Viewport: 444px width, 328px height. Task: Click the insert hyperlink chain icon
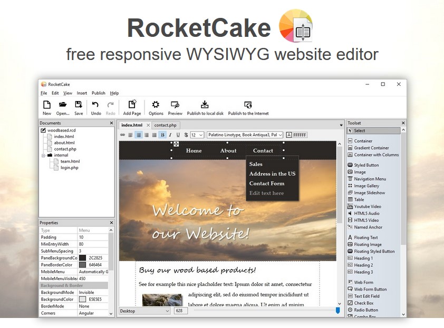(x=123, y=135)
